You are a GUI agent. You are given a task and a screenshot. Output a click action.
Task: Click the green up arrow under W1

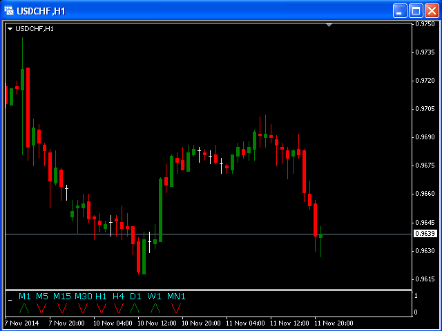point(155,308)
